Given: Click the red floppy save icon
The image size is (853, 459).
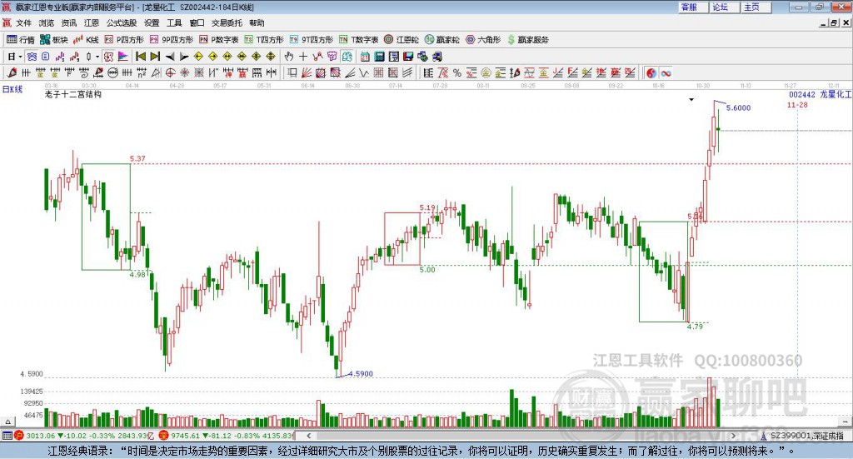Looking at the screenshot, I should tap(408, 57).
